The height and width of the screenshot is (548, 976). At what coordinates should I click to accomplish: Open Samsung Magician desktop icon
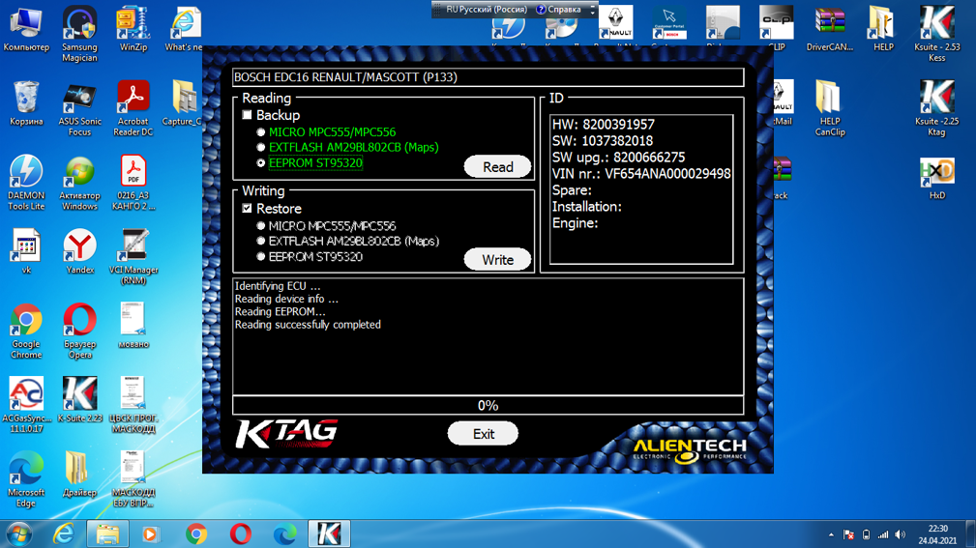(79, 34)
